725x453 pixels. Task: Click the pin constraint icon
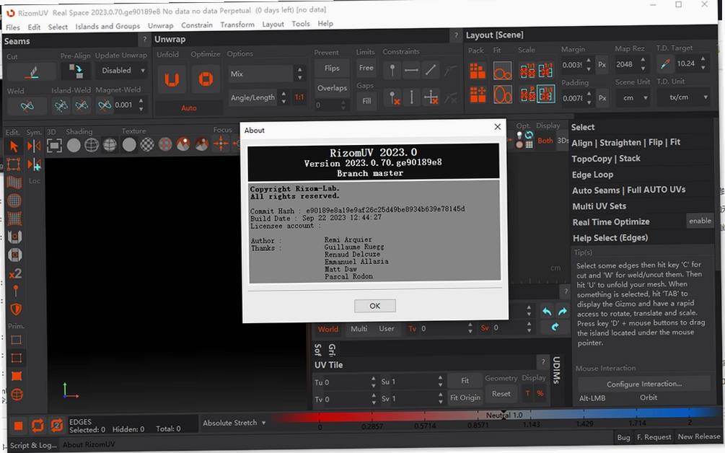392,71
